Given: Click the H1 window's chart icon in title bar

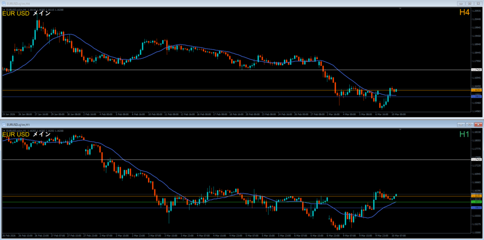Looking at the screenshot, I should pyautogui.click(x=4, y=124).
